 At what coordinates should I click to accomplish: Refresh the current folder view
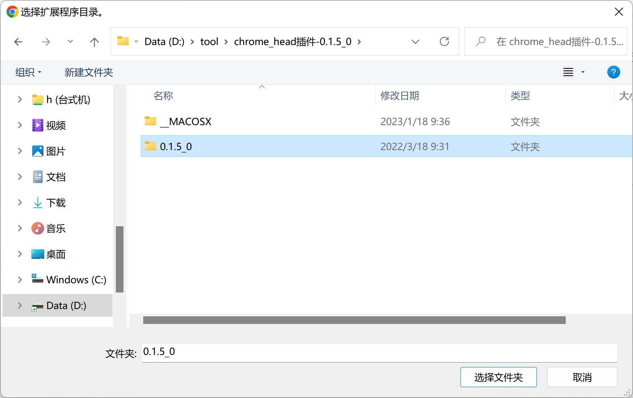coord(444,41)
